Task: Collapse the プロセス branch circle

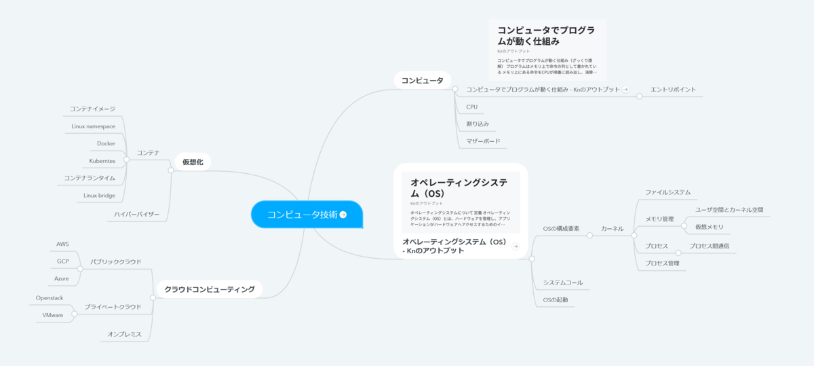Action: (x=678, y=253)
